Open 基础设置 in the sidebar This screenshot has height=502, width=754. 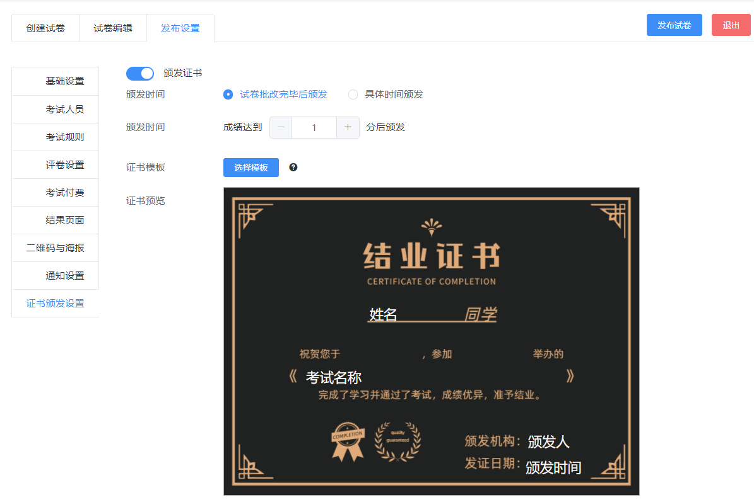click(56, 81)
